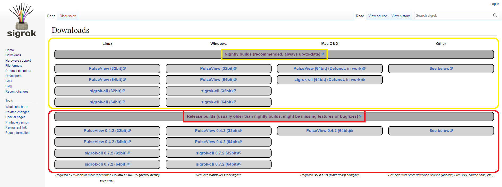Open the Blog sidebar link
Viewport: 502px width, 187px height.
[x=8, y=86]
